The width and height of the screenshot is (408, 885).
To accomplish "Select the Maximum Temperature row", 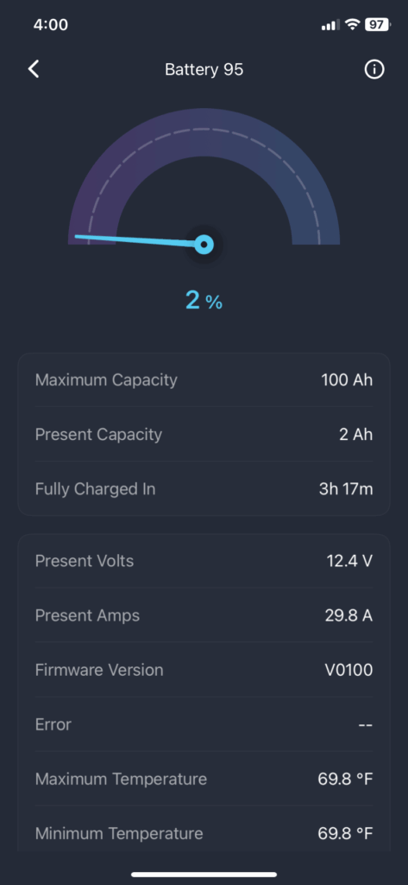I will tap(204, 779).
